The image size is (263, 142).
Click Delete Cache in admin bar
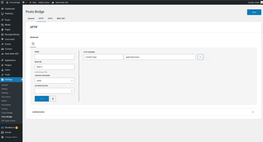(x=44, y=3)
